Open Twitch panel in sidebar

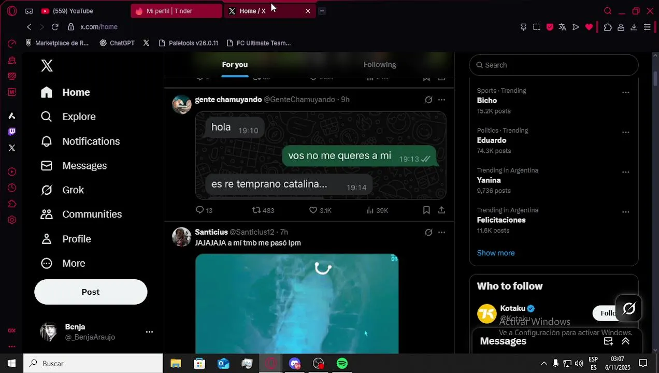pyautogui.click(x=12, y=132)
